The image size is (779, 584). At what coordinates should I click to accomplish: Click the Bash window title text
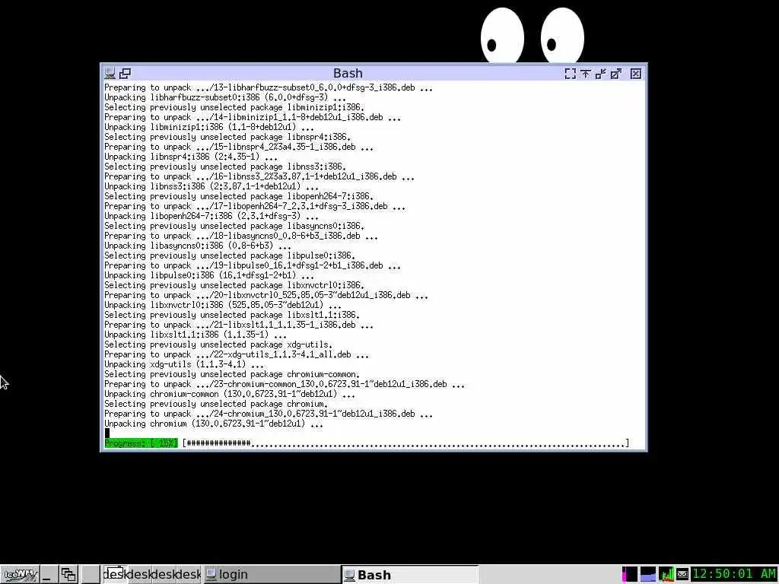[348, 74]
